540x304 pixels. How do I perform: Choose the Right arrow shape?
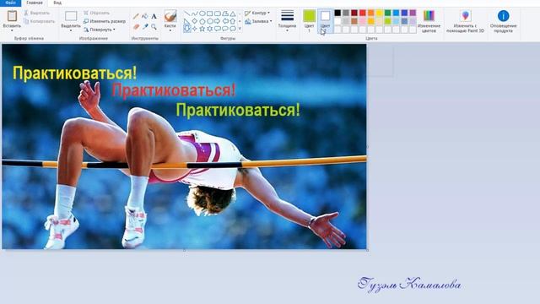[218, 21]
